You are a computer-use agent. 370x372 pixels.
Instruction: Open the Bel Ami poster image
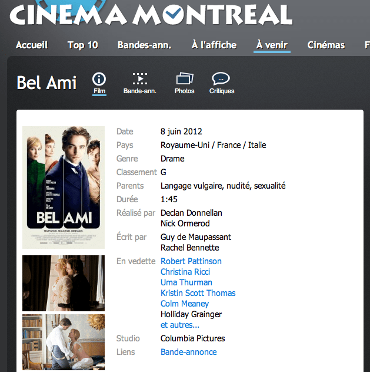pos(64,187)
